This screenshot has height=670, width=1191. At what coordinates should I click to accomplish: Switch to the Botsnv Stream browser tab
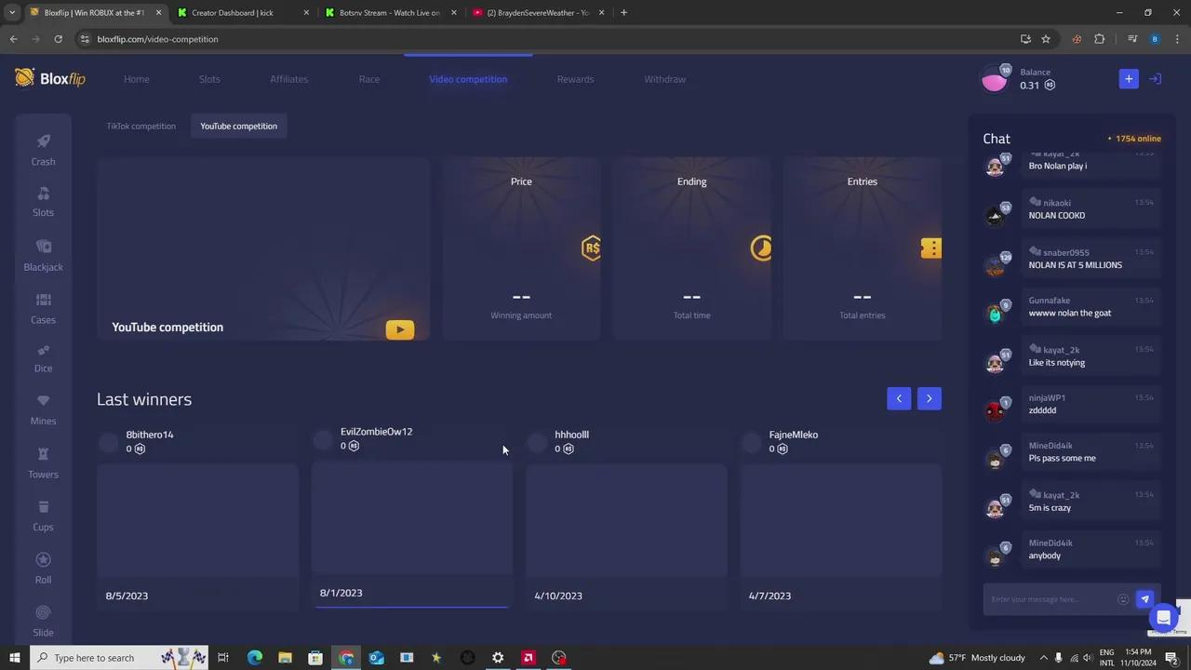[391, 12]
